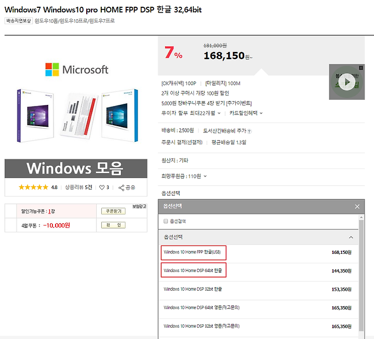Click the 할인가능쿠폰 : 1장 text
The height and width of the screenshot is (339, 374).
click(x=38, y=211)
